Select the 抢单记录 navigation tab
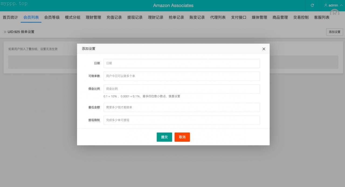345x187 pixels. 176,18
